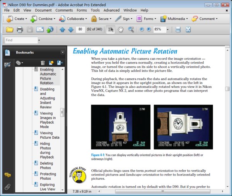This screenshot has height=196, width=232.
Task: Select Enabling Automatic Picture Rotation bookmark
Action: [x=48, y=76]
